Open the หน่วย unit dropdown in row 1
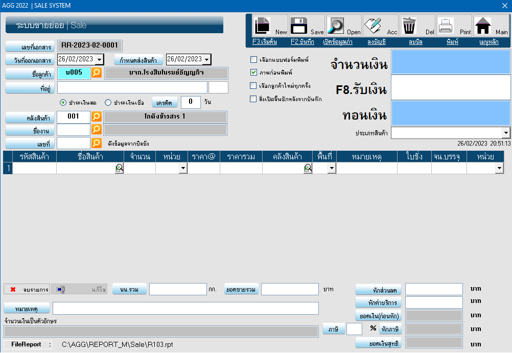 (x=183, y=168)
